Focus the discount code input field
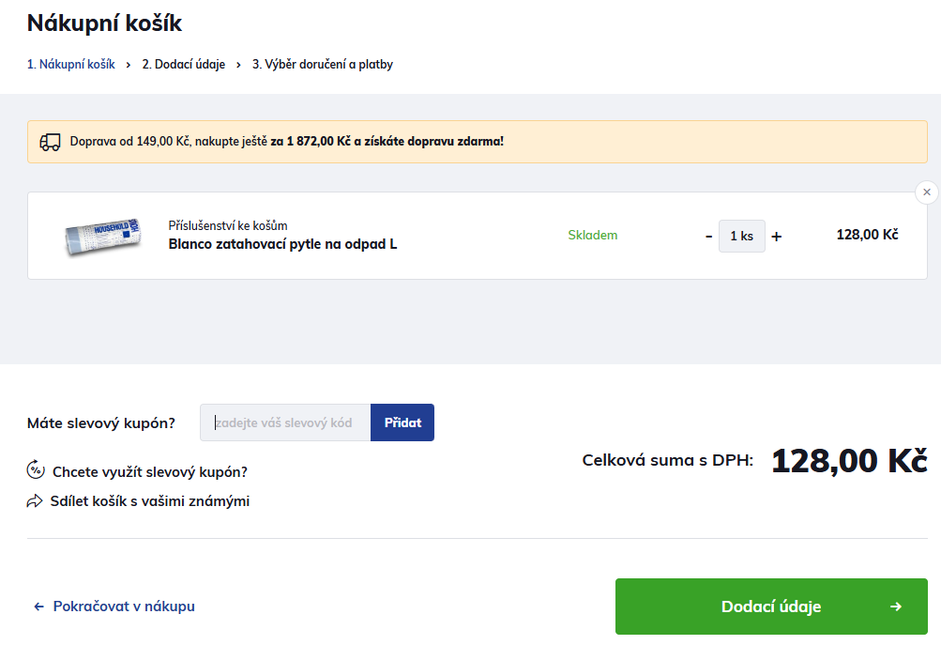This screenshot has height=645, width=941. pyautogui.click(x=285, y=422)
